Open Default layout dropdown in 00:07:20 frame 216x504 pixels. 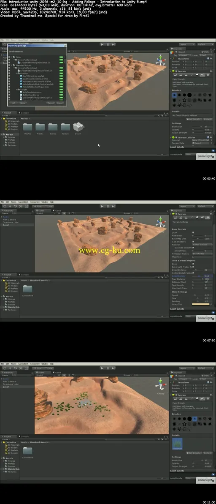205,206
